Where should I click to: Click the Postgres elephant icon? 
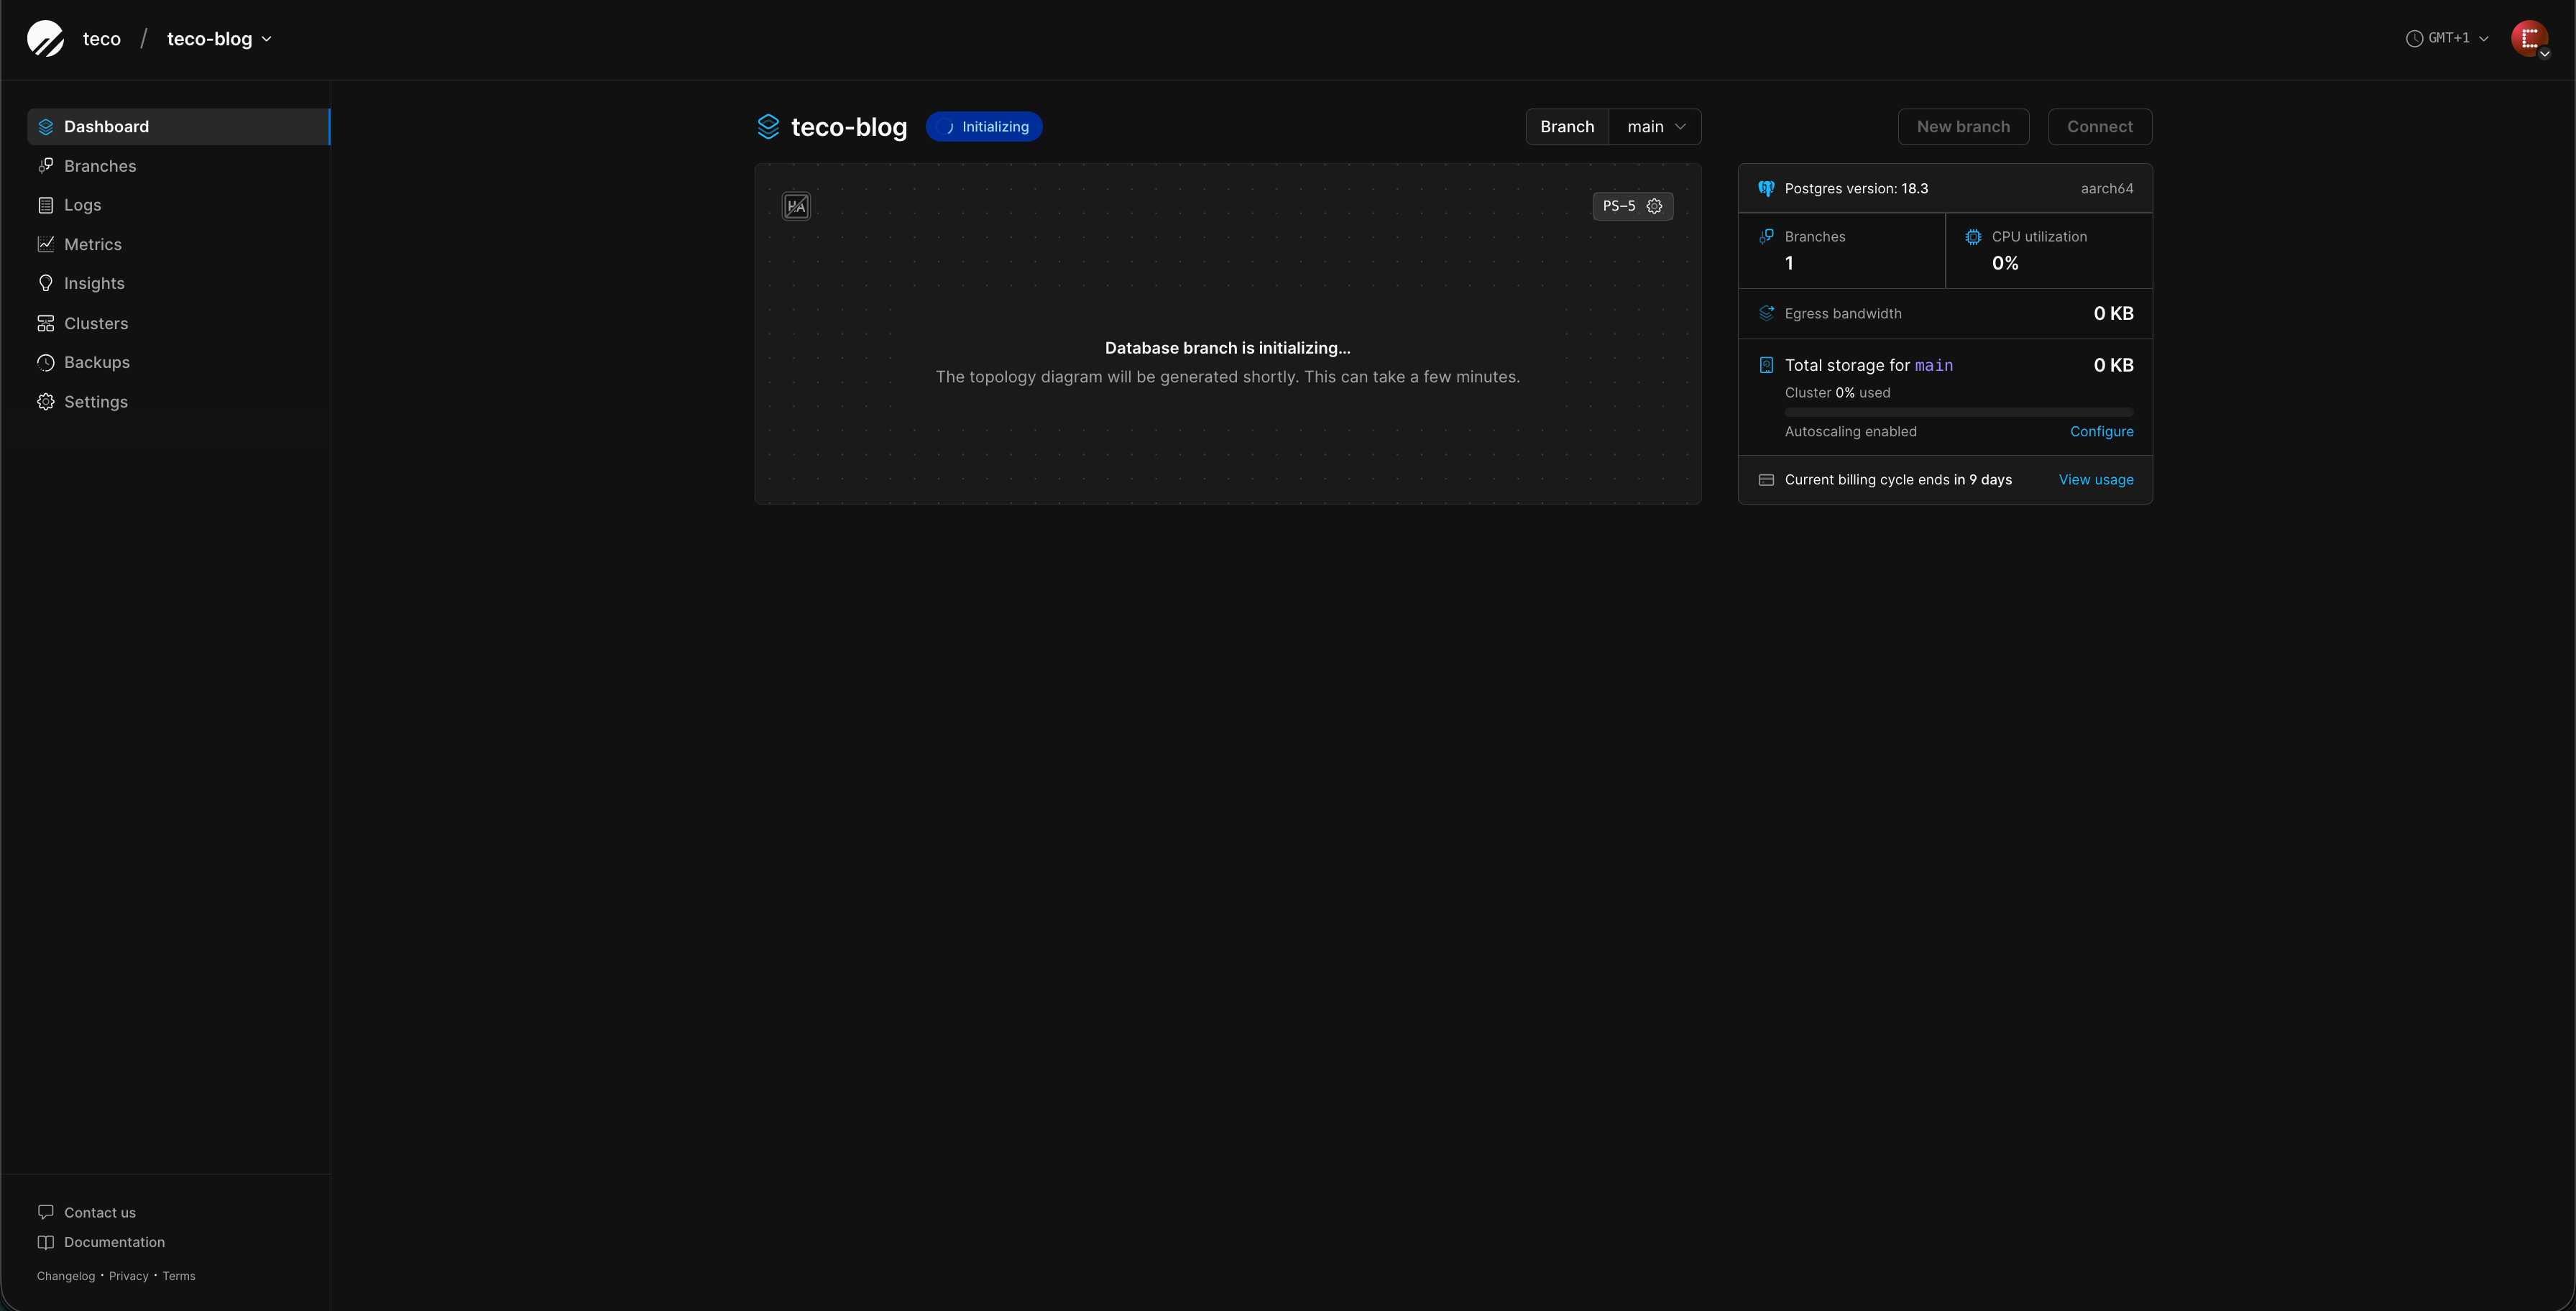click(1766, 189)
